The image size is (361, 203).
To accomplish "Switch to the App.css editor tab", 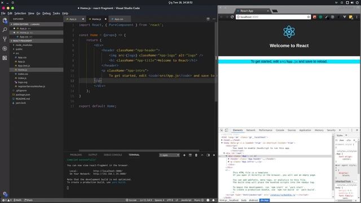I will (x=119, y=19).
